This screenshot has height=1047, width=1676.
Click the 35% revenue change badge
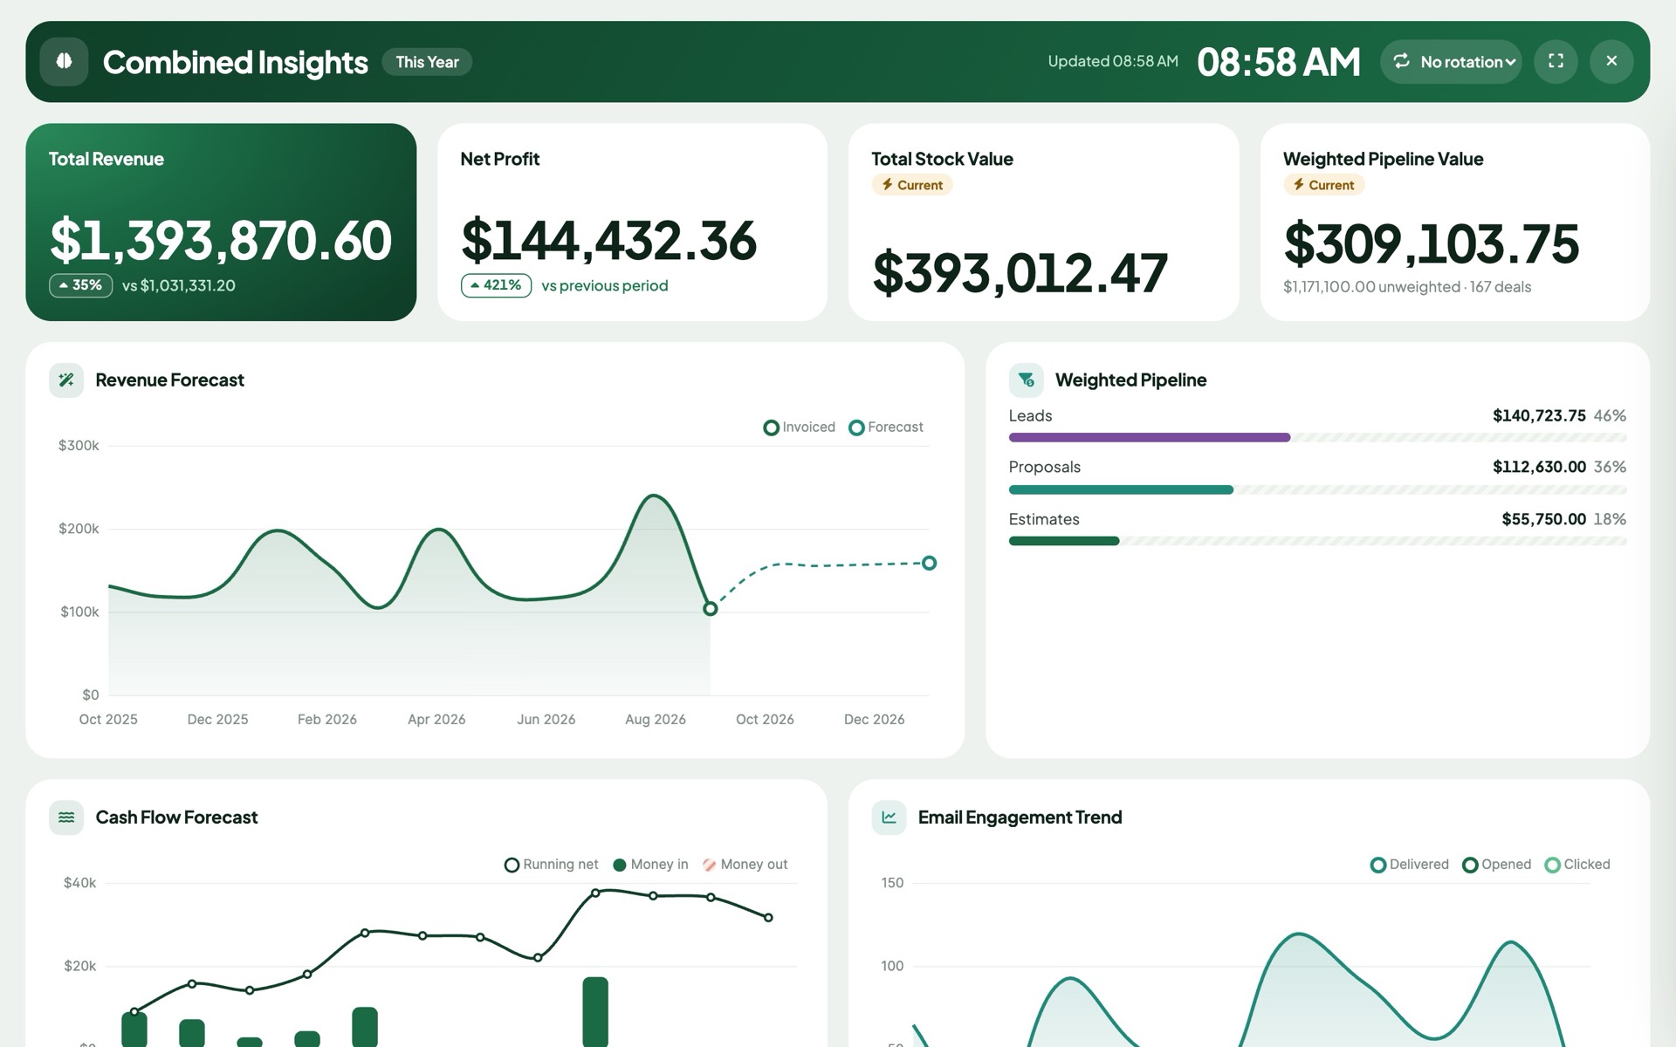coord(80,285)
